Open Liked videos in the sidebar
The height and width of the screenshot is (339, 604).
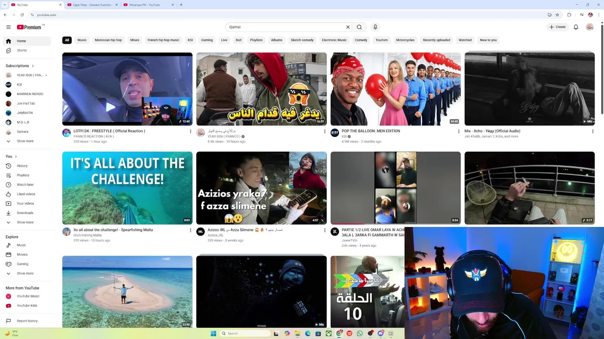pyautogui.click(x=27, y=194)
